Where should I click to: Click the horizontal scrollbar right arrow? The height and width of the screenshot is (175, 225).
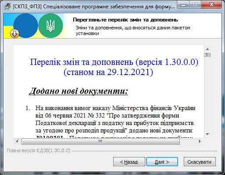200,141
